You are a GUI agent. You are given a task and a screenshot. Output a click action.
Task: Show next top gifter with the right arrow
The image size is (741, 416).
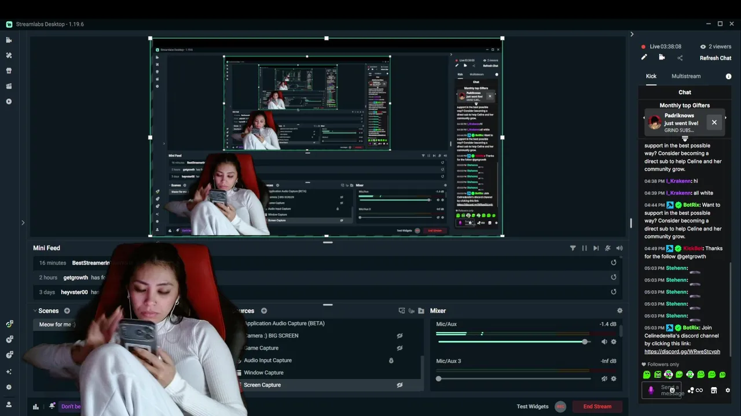tap(725, 118)
